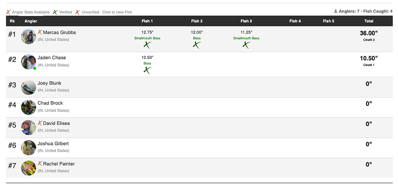Click angler stats icon beside David Elisea
This screenshot has width=398, height=186.
[x=40, y=123]
